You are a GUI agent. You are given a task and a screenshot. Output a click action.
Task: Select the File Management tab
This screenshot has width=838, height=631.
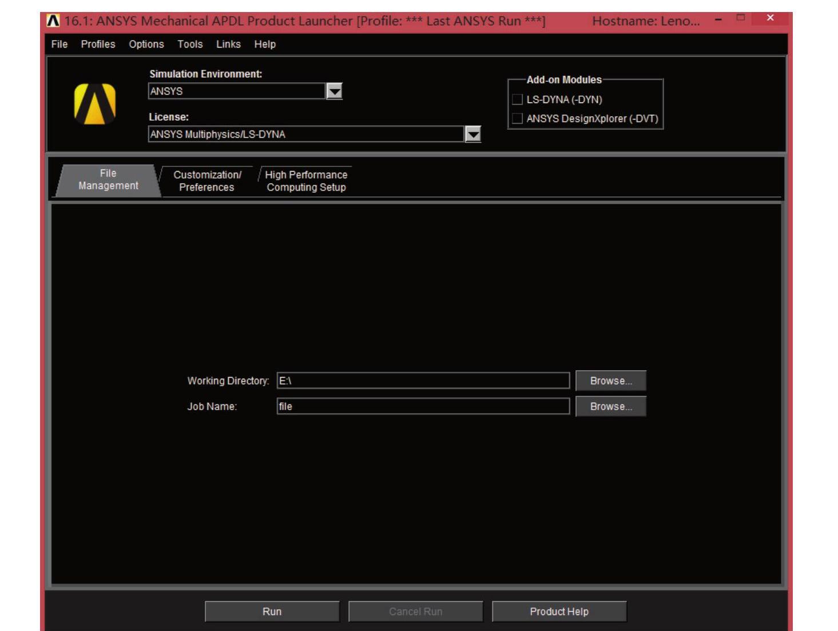coord(108,180)
